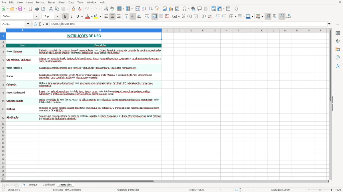Viewport: 343px width, 192px height.
Task: Clear direct formatting icon
Action: tap(80, 9)
